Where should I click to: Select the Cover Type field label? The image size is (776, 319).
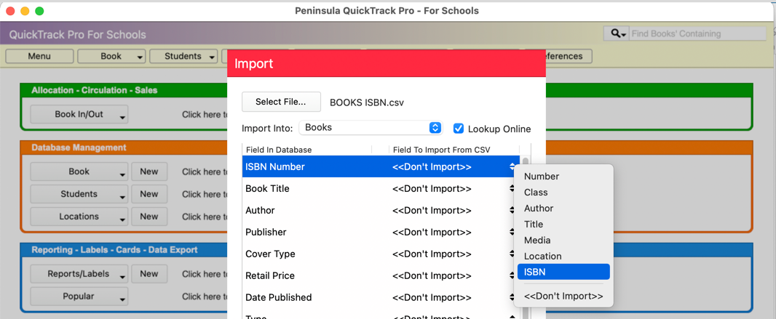click(x=270, y=254)
